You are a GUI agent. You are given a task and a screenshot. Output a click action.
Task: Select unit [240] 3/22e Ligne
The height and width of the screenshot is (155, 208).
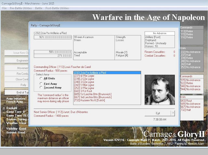(107, 82)
